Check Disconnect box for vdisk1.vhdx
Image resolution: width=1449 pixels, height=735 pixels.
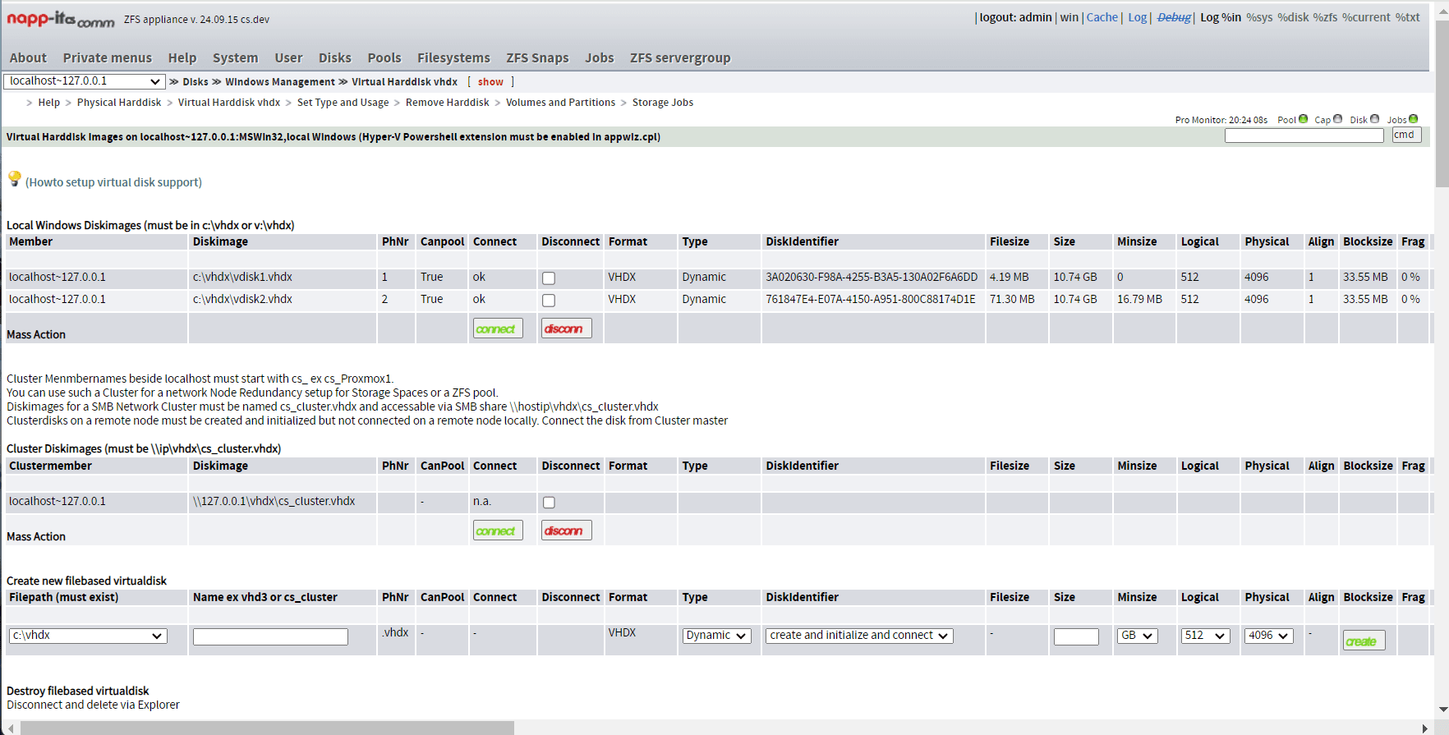549,278
